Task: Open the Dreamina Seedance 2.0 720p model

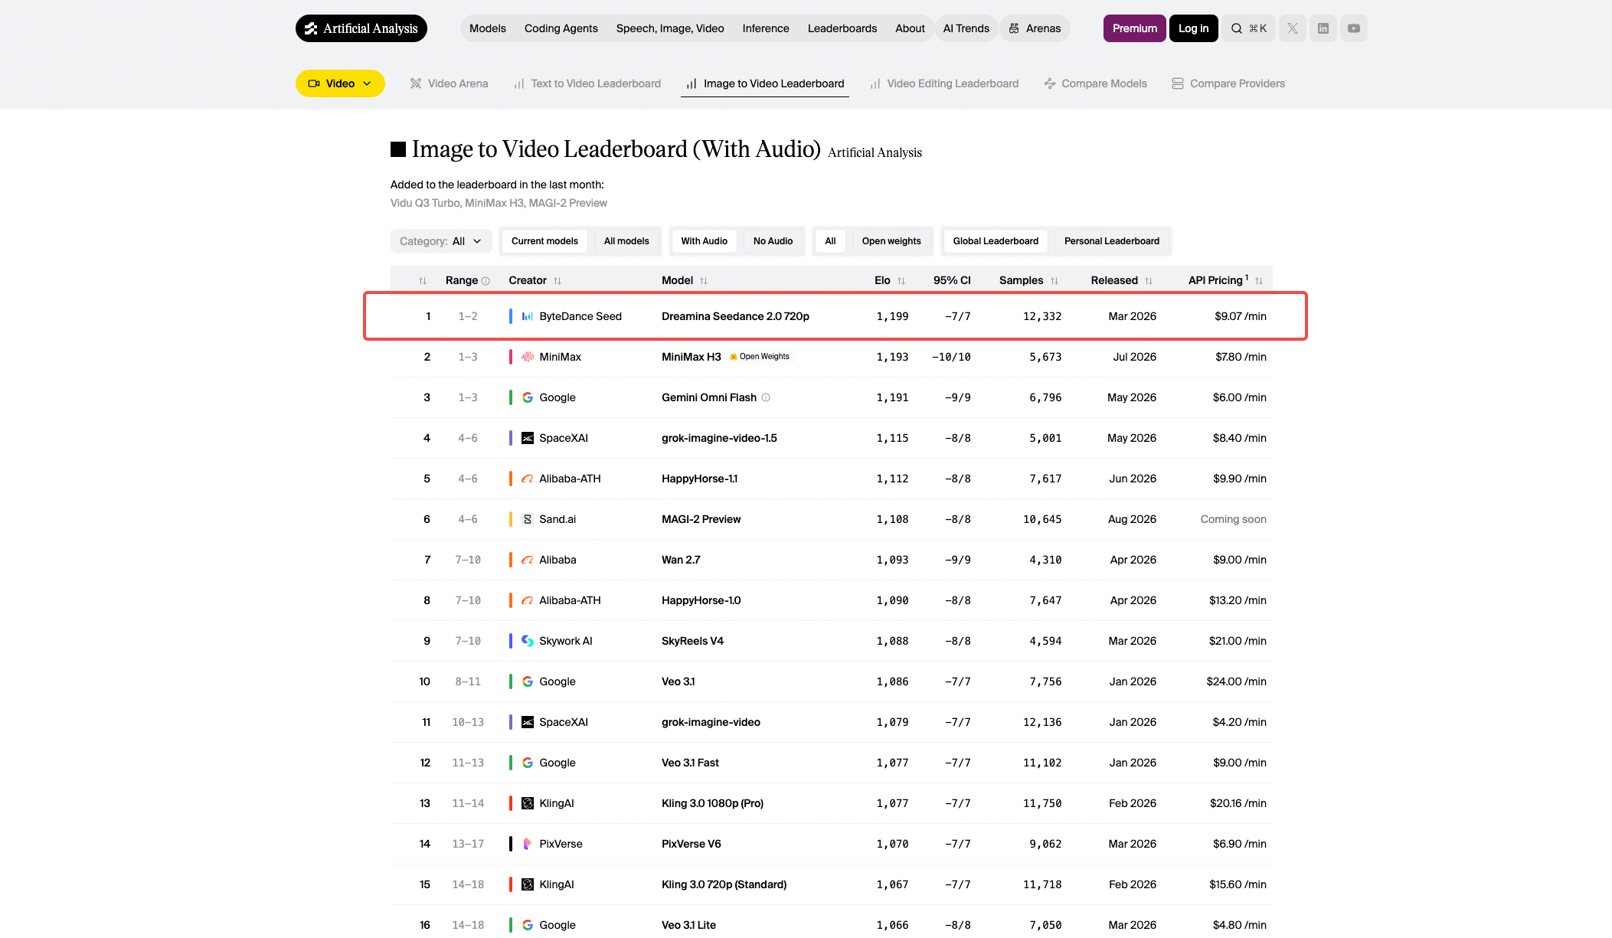Action: point(735,316)
